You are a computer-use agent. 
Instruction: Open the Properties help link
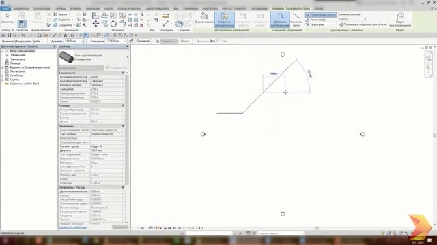72,227
